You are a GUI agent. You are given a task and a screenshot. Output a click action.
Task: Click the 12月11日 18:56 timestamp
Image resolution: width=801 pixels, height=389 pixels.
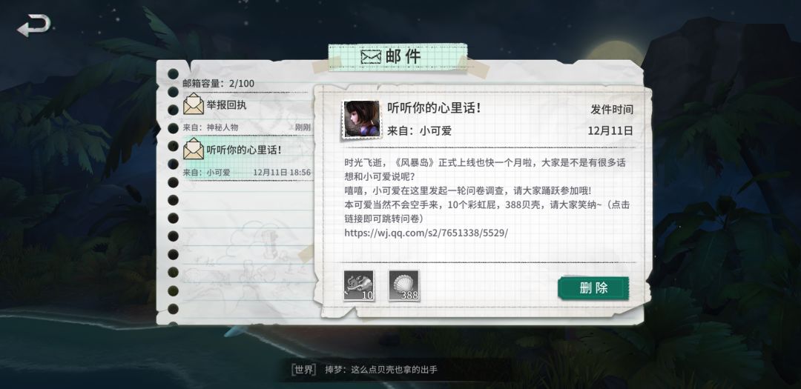(x=282, y=173)
